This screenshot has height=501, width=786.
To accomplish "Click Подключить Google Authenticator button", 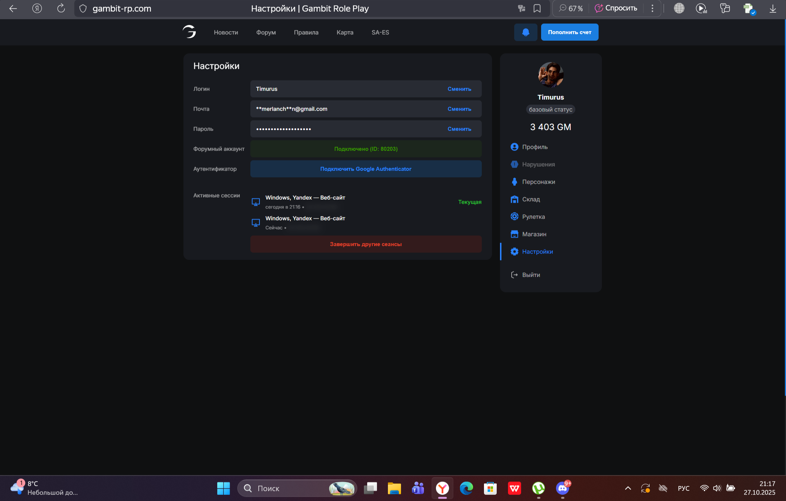I will pyautogui.click(x=366, y=169).
